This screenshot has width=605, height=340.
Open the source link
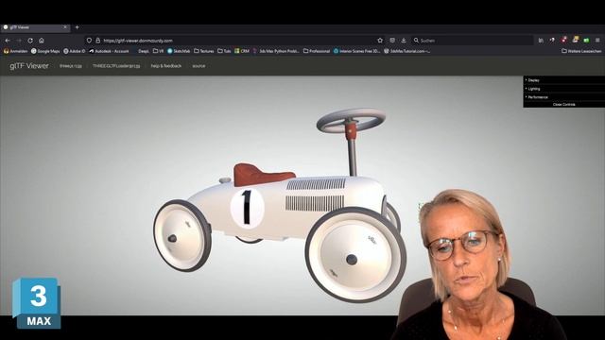199,66
